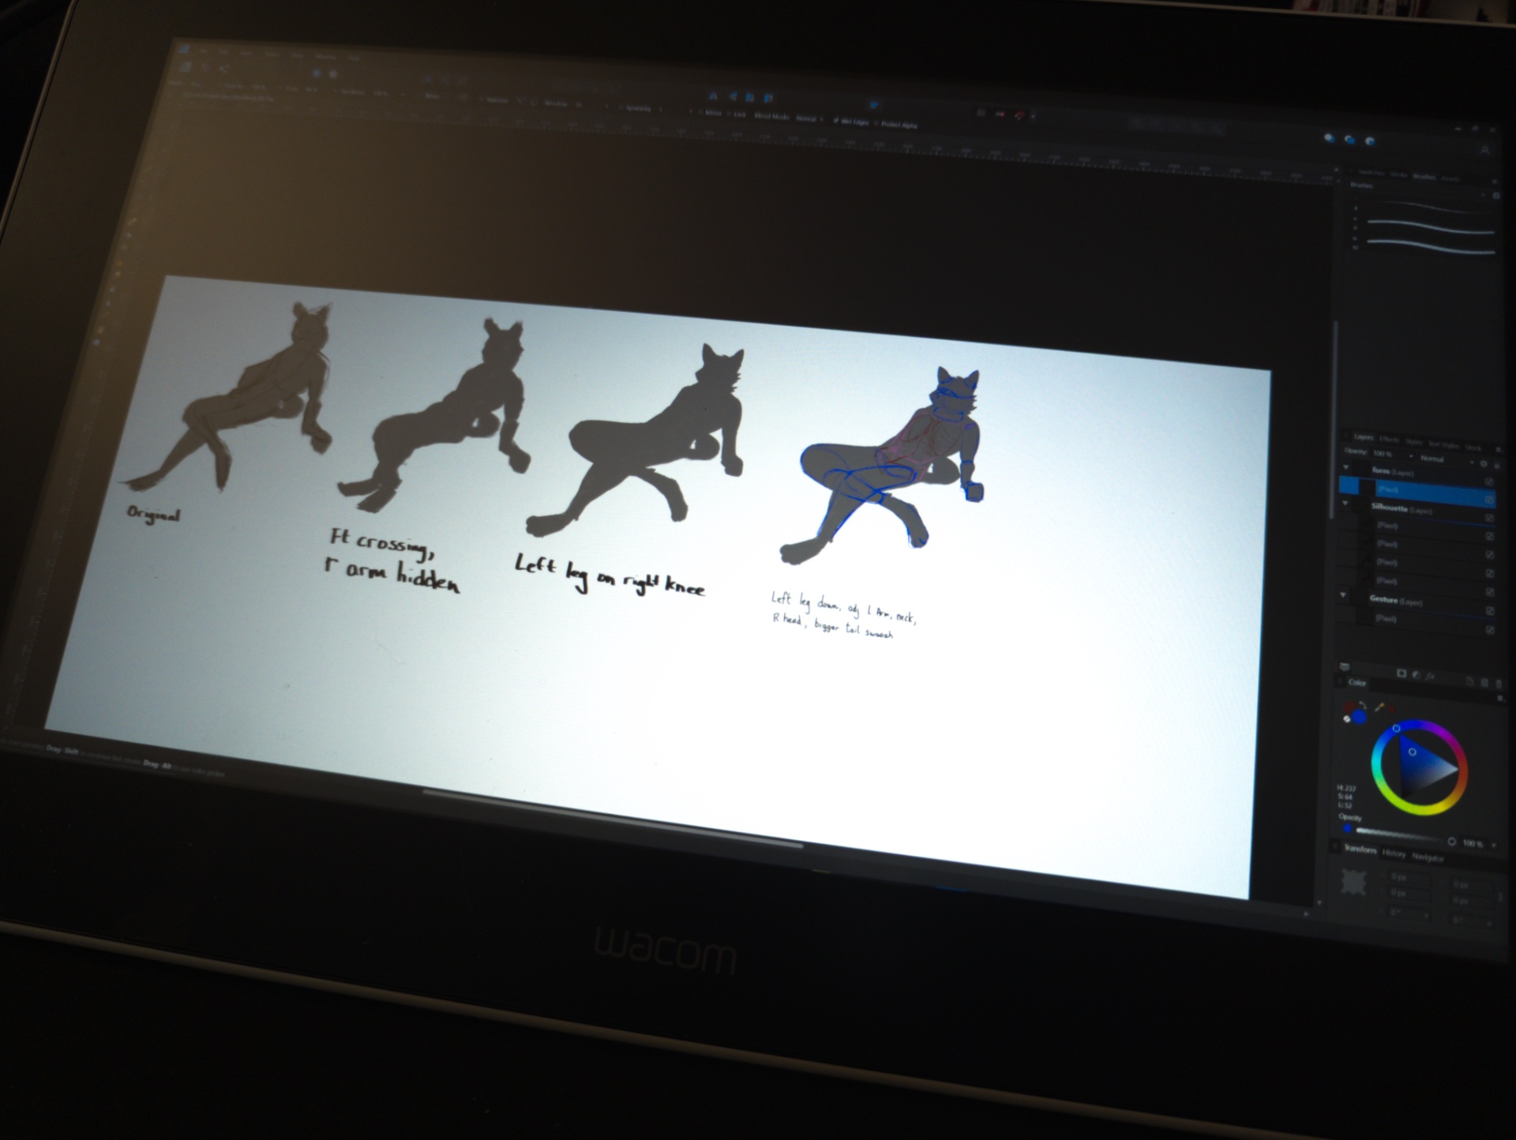Switch to the History tab

1394,853
